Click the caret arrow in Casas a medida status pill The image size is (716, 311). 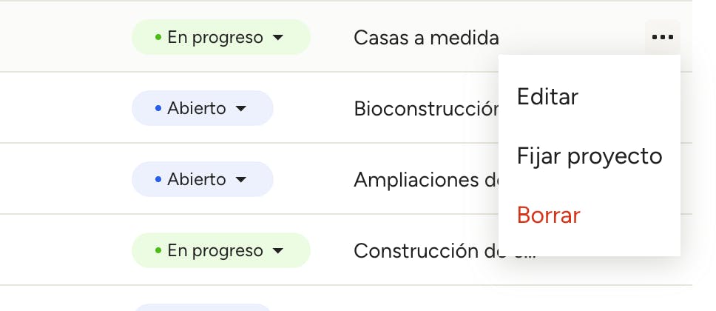pyautogui.click(x=278, y=38)
